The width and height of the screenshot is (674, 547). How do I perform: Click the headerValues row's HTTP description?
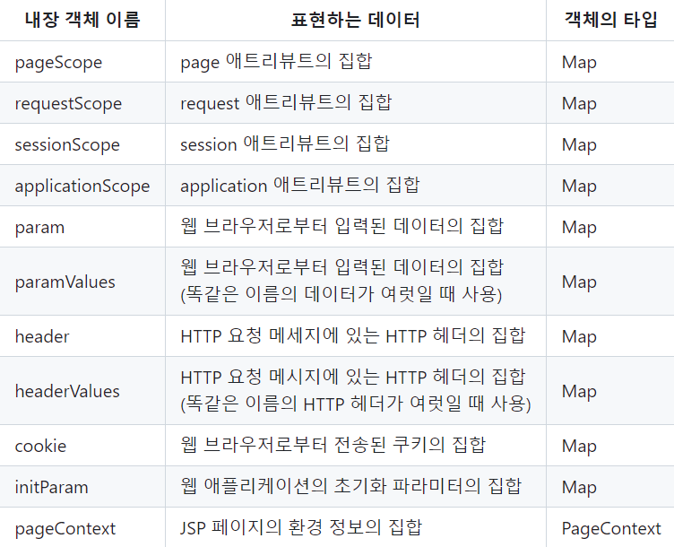pyautogui.click(x=356, y=390)
